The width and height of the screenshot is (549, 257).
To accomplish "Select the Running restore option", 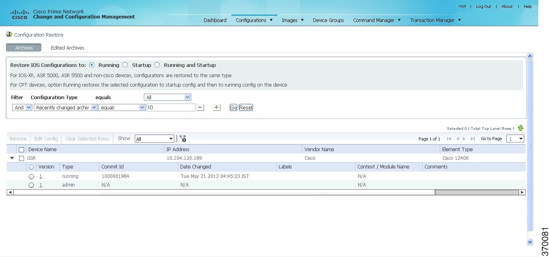I will pyautogui.click(x=92, y=65).
